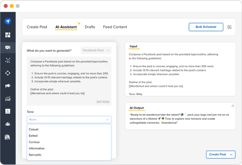Open the Tone dropdown showing None
This screenshot has width=242, height=165.
pos(69,120)
